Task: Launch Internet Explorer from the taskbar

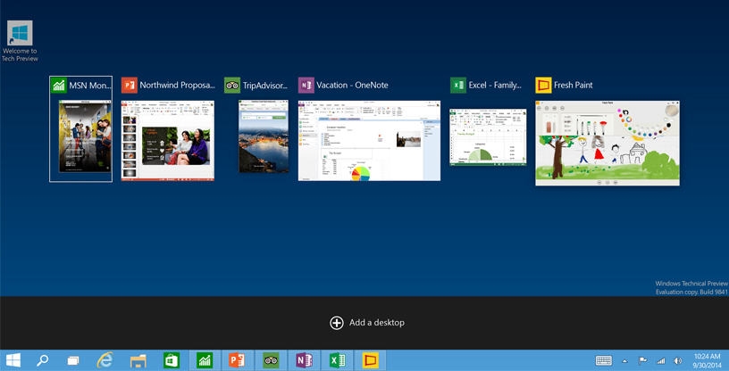Action: [x=105, y=360]
